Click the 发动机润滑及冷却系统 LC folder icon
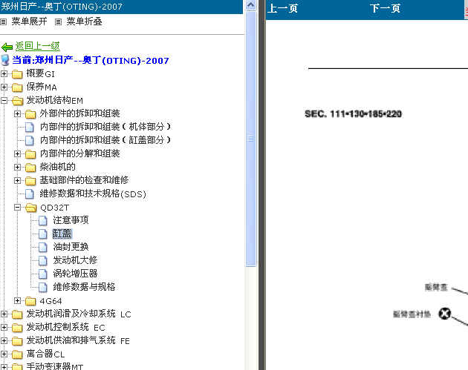Screen dimensions: 468x370 point(17,314)
